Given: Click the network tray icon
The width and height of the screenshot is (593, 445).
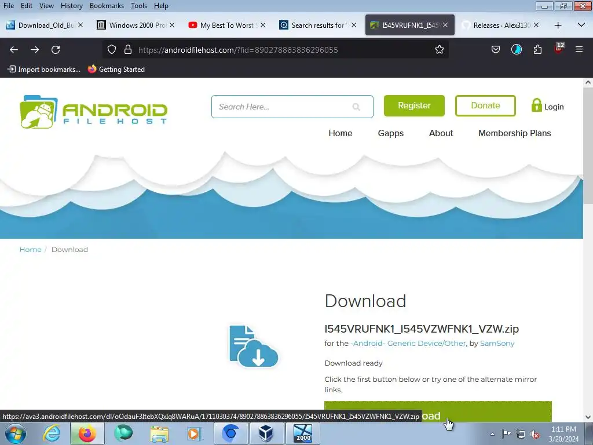Looking at the screenshot, I should click(x=521, y=434).
